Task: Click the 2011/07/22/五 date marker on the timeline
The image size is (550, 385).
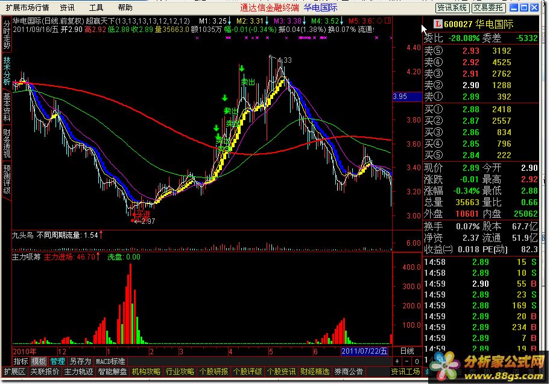Action: (x=364, y=351)
